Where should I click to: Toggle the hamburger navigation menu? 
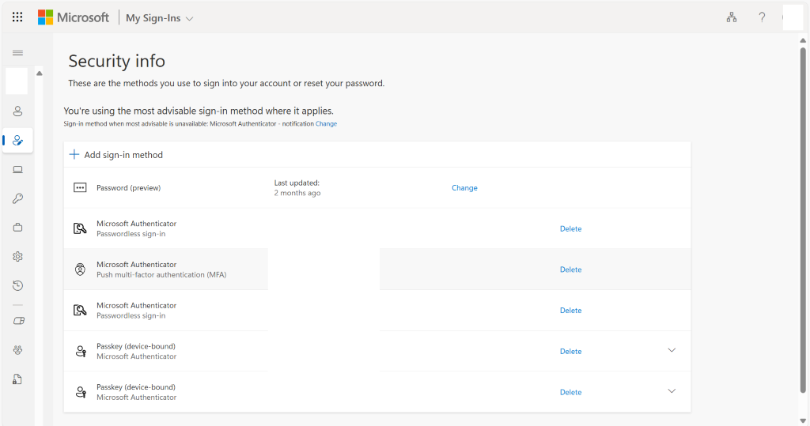(x=17, y=53)
